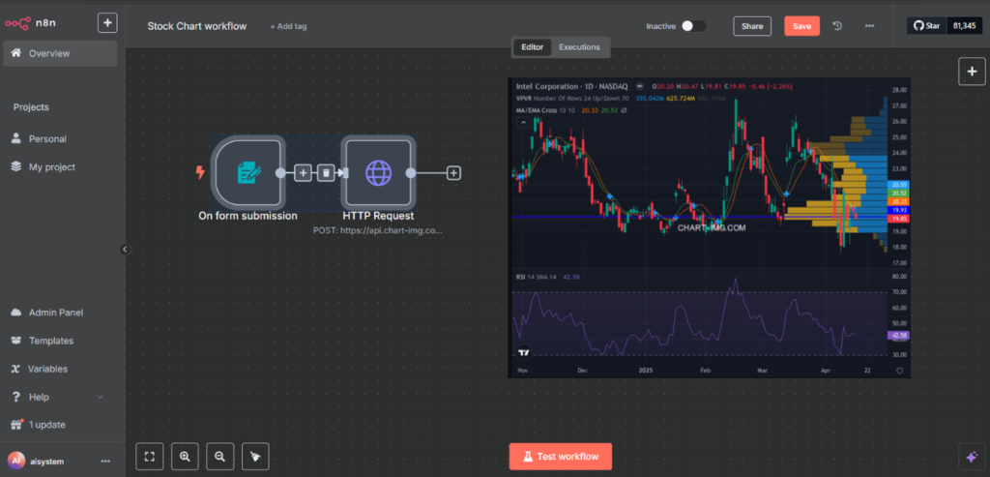The width and height of the screenshot is (990, 477).
Task: Click the RSI value 42.58 label
Action: [x=897, y=336]
